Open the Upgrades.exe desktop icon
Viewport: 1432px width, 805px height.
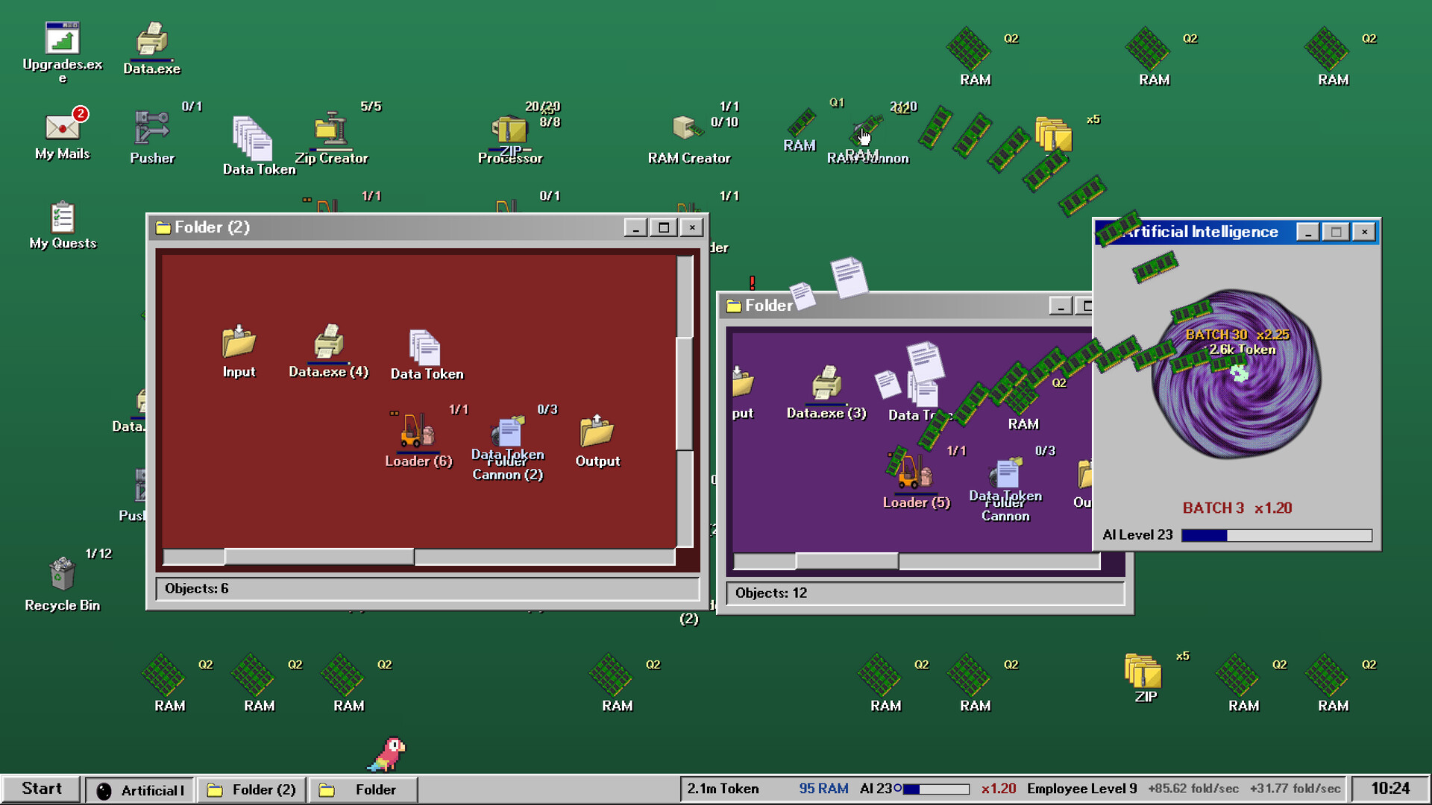63,39
